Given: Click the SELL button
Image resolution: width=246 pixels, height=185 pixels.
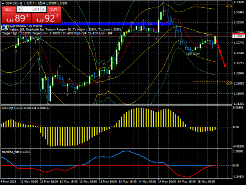Looking at the screenshot, I should (9, 9).
